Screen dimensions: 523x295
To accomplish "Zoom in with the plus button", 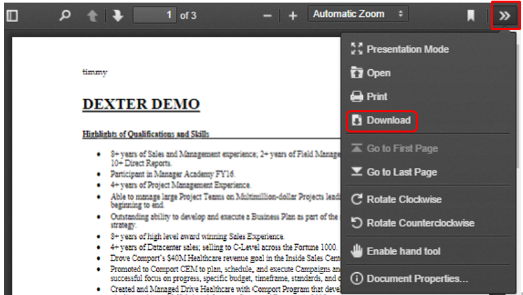I will click(x=293, y=16).
